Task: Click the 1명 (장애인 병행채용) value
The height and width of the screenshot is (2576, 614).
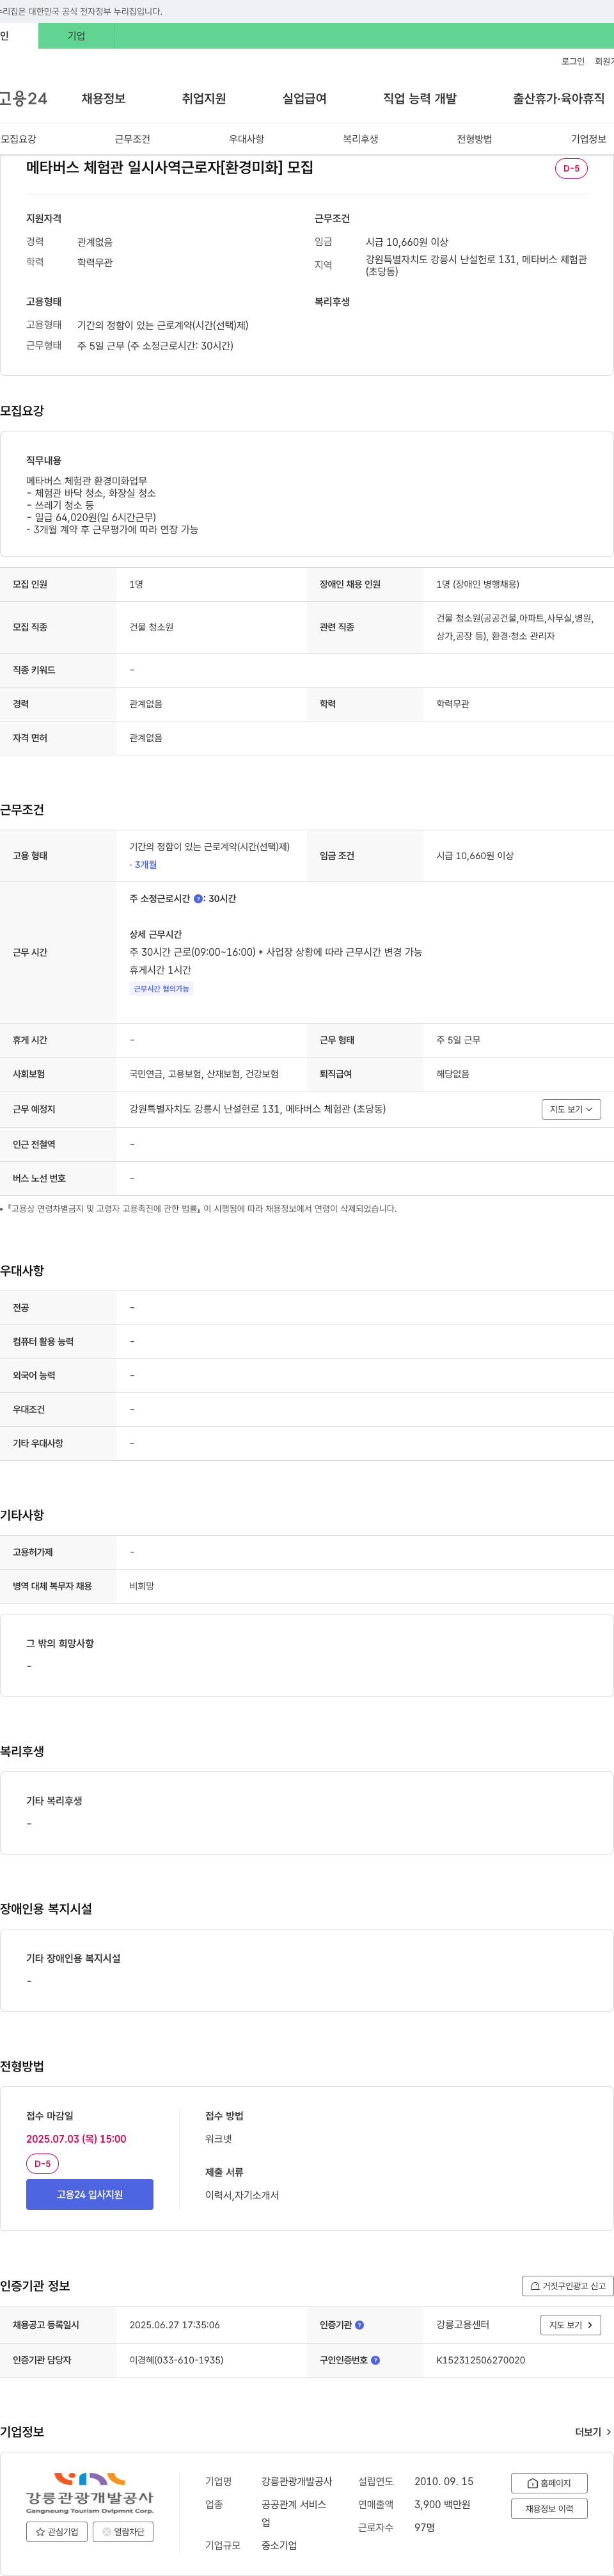Action: pyautogui.click(x=477, y=584)
